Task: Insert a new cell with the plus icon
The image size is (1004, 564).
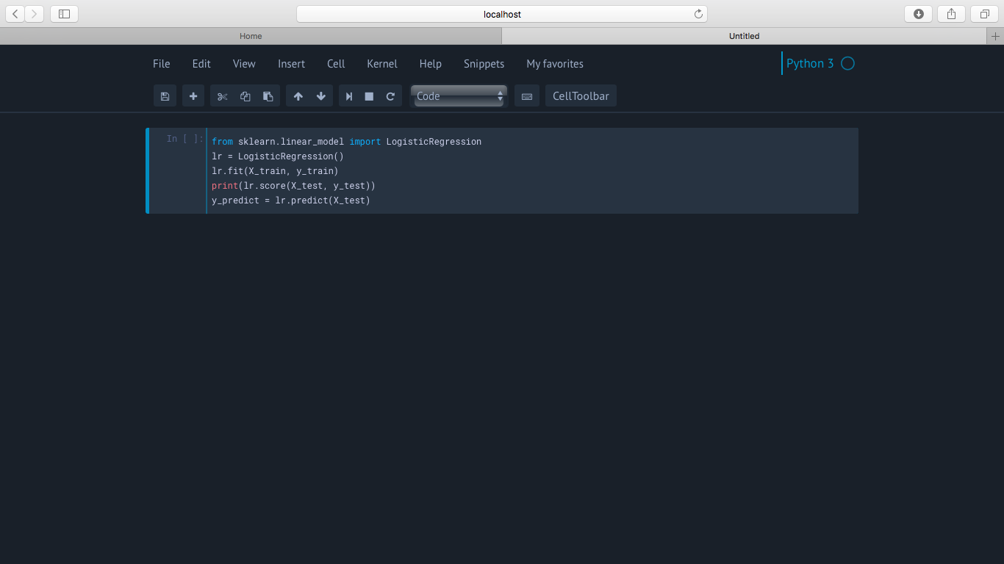Action: 193,96
